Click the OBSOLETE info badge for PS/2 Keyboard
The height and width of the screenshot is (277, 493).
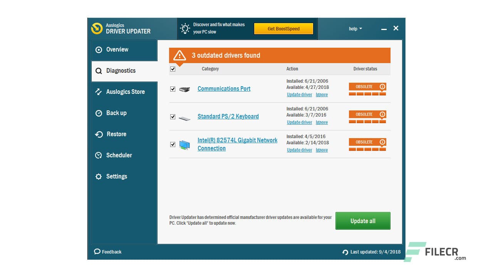[382, 114]
